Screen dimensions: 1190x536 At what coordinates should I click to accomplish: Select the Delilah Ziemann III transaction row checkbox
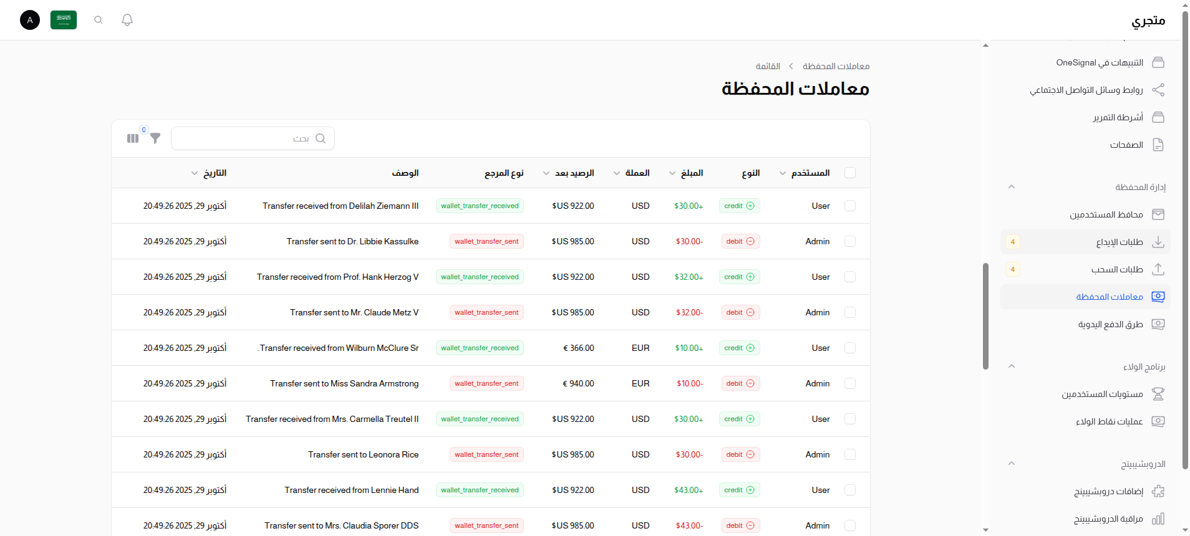click(849, 206)
